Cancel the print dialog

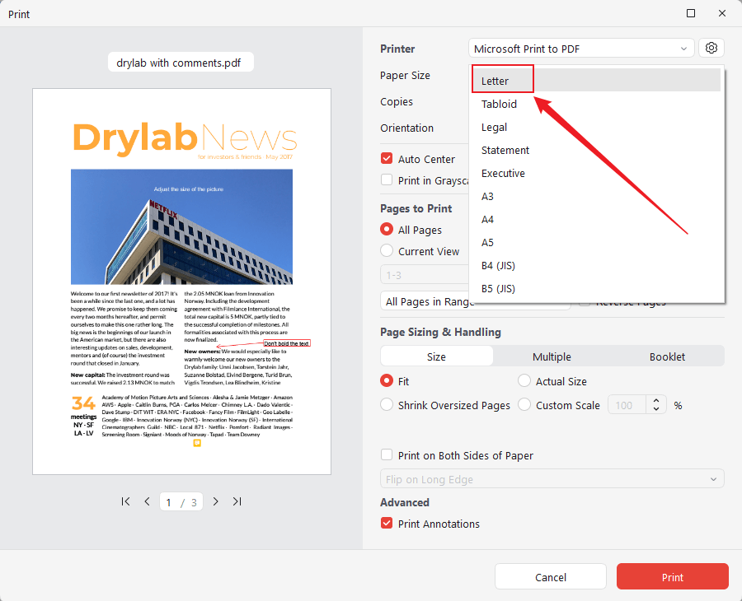point(550,576)
